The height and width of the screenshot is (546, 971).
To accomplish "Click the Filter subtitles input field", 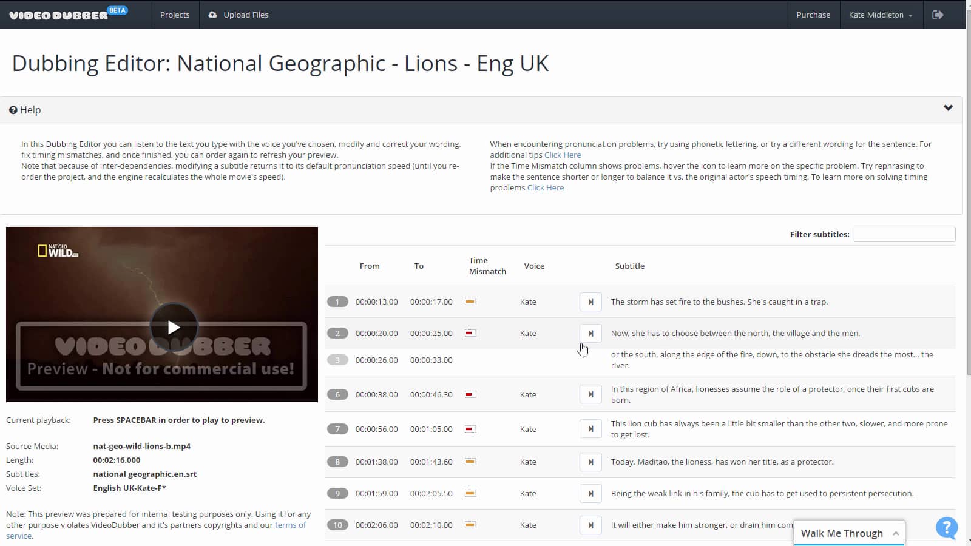I will (904, 234).
